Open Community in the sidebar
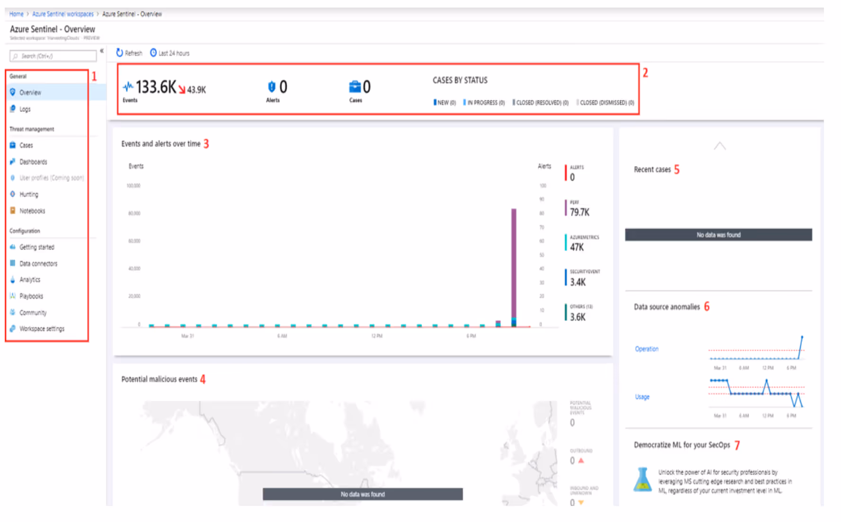Viewport: 841px width, 522px height. click(x=33, y=313)
